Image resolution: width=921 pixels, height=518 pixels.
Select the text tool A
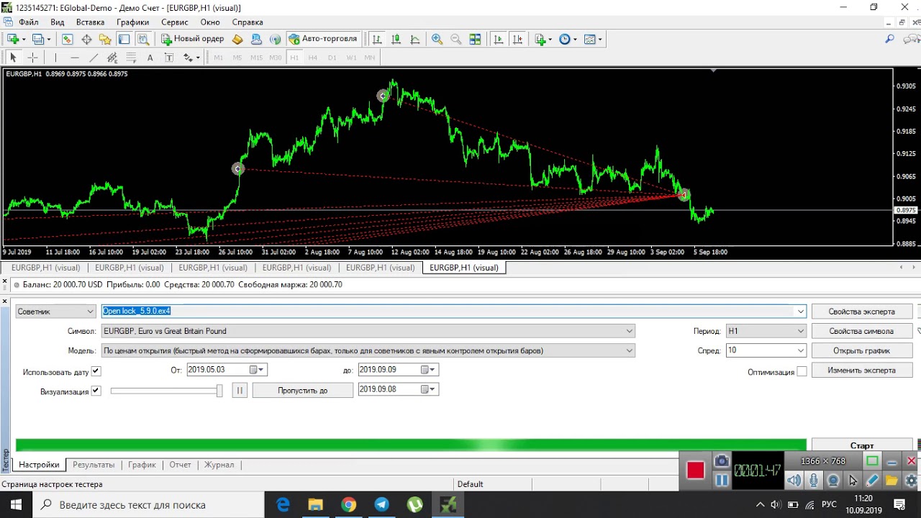point(150,58)
